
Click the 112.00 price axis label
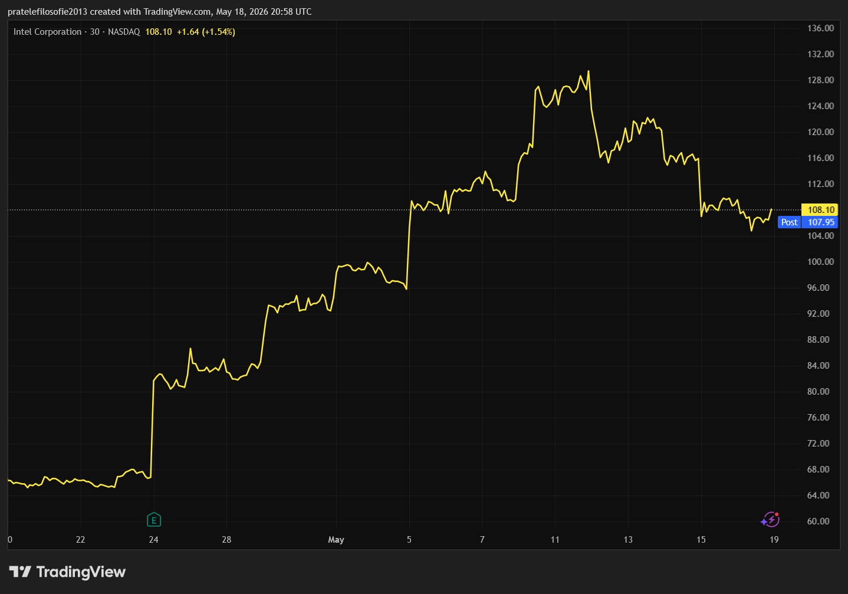point(820,184)
